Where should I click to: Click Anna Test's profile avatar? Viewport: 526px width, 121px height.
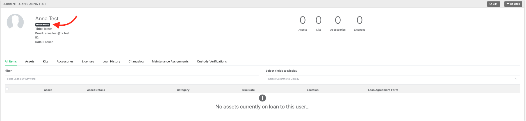[15, 21]
